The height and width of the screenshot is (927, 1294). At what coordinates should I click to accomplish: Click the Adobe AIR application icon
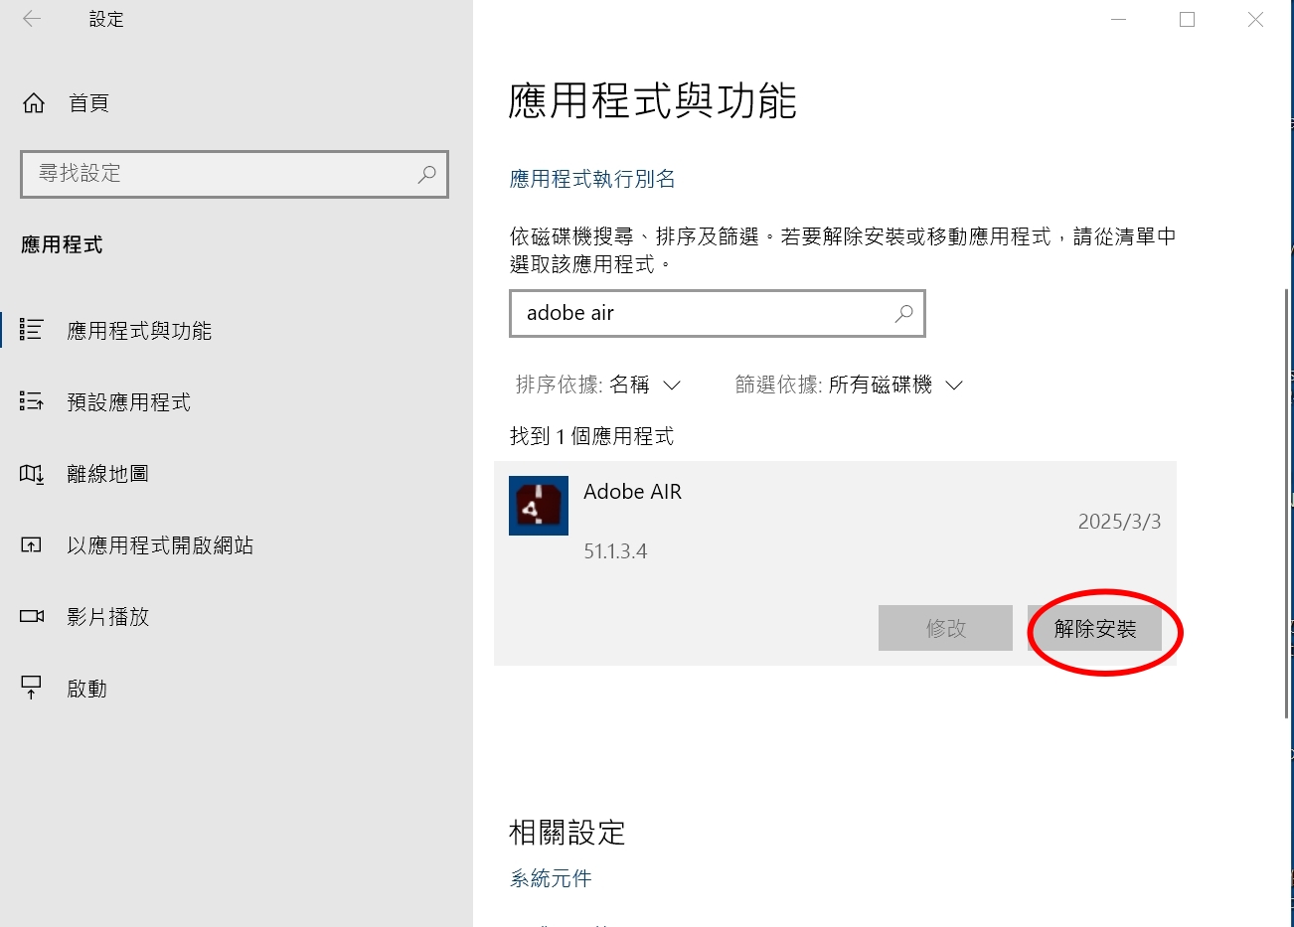[x=539, y=506]
